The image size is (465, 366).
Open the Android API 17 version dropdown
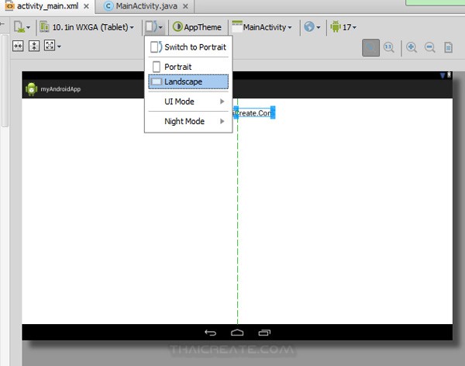(343, 27)
